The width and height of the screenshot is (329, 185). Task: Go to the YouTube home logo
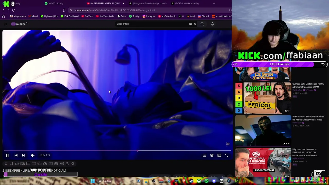click(x=19, y=24)
